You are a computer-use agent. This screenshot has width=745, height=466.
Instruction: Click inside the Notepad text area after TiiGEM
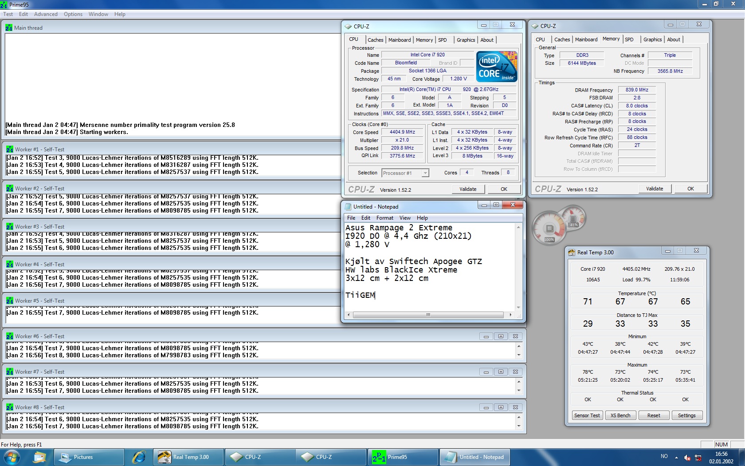tap(376, 295)
